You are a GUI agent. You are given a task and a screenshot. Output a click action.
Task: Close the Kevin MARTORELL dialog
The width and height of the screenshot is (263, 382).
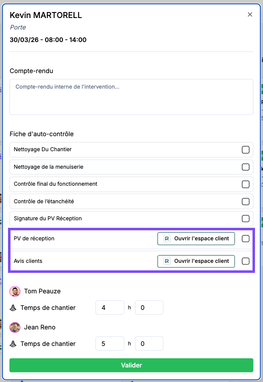click(250, 15)
